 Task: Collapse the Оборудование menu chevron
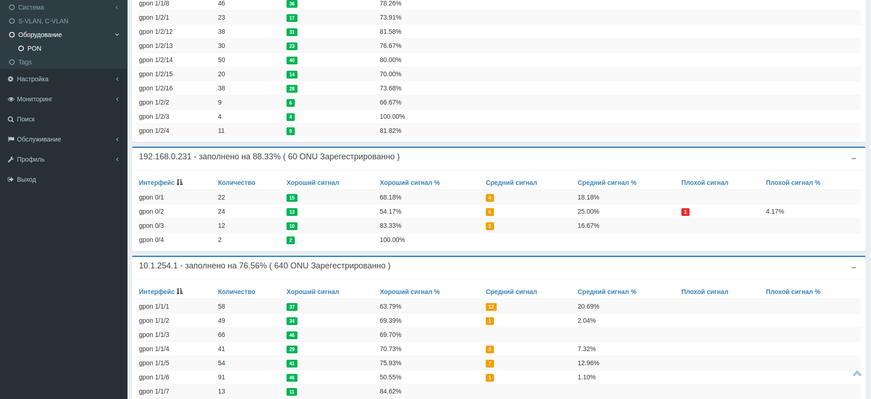click(x=117, y=35)
